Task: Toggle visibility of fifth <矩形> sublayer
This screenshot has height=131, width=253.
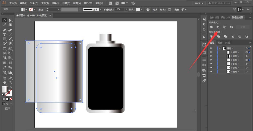Action: pos(211,68)
